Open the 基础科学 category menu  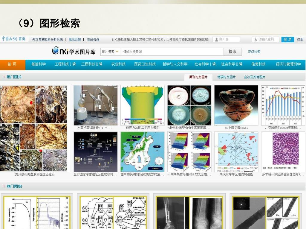39,64
